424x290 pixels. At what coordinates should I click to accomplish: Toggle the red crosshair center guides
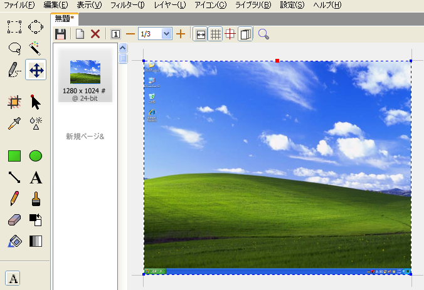coord(230,34)
